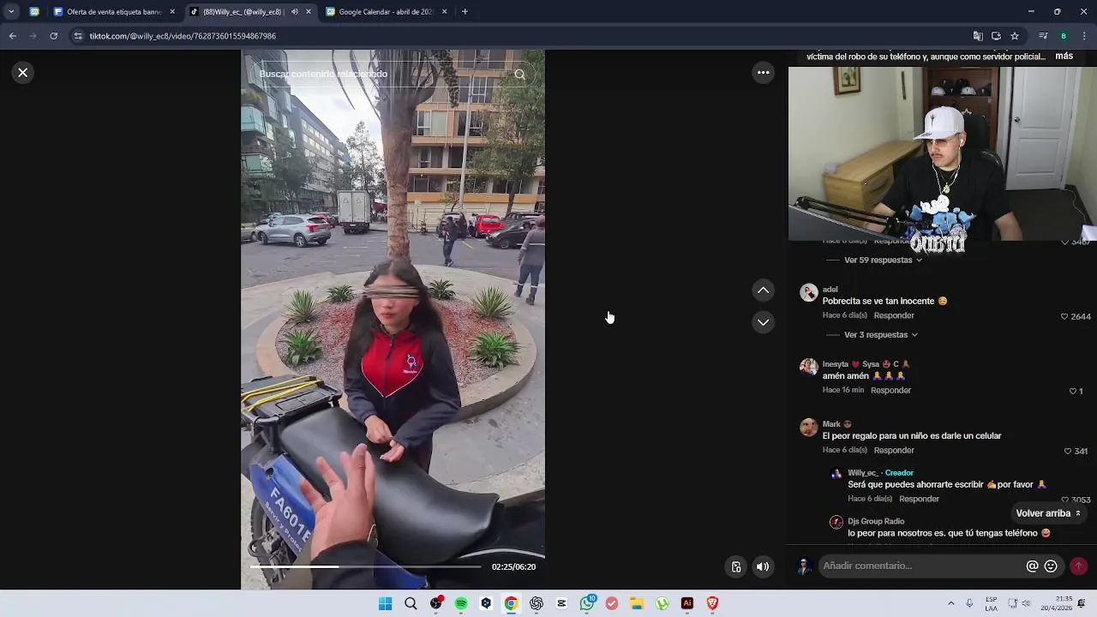Close the Google Calendar tab
1097x617 pixels.
(x=444, y=12)
